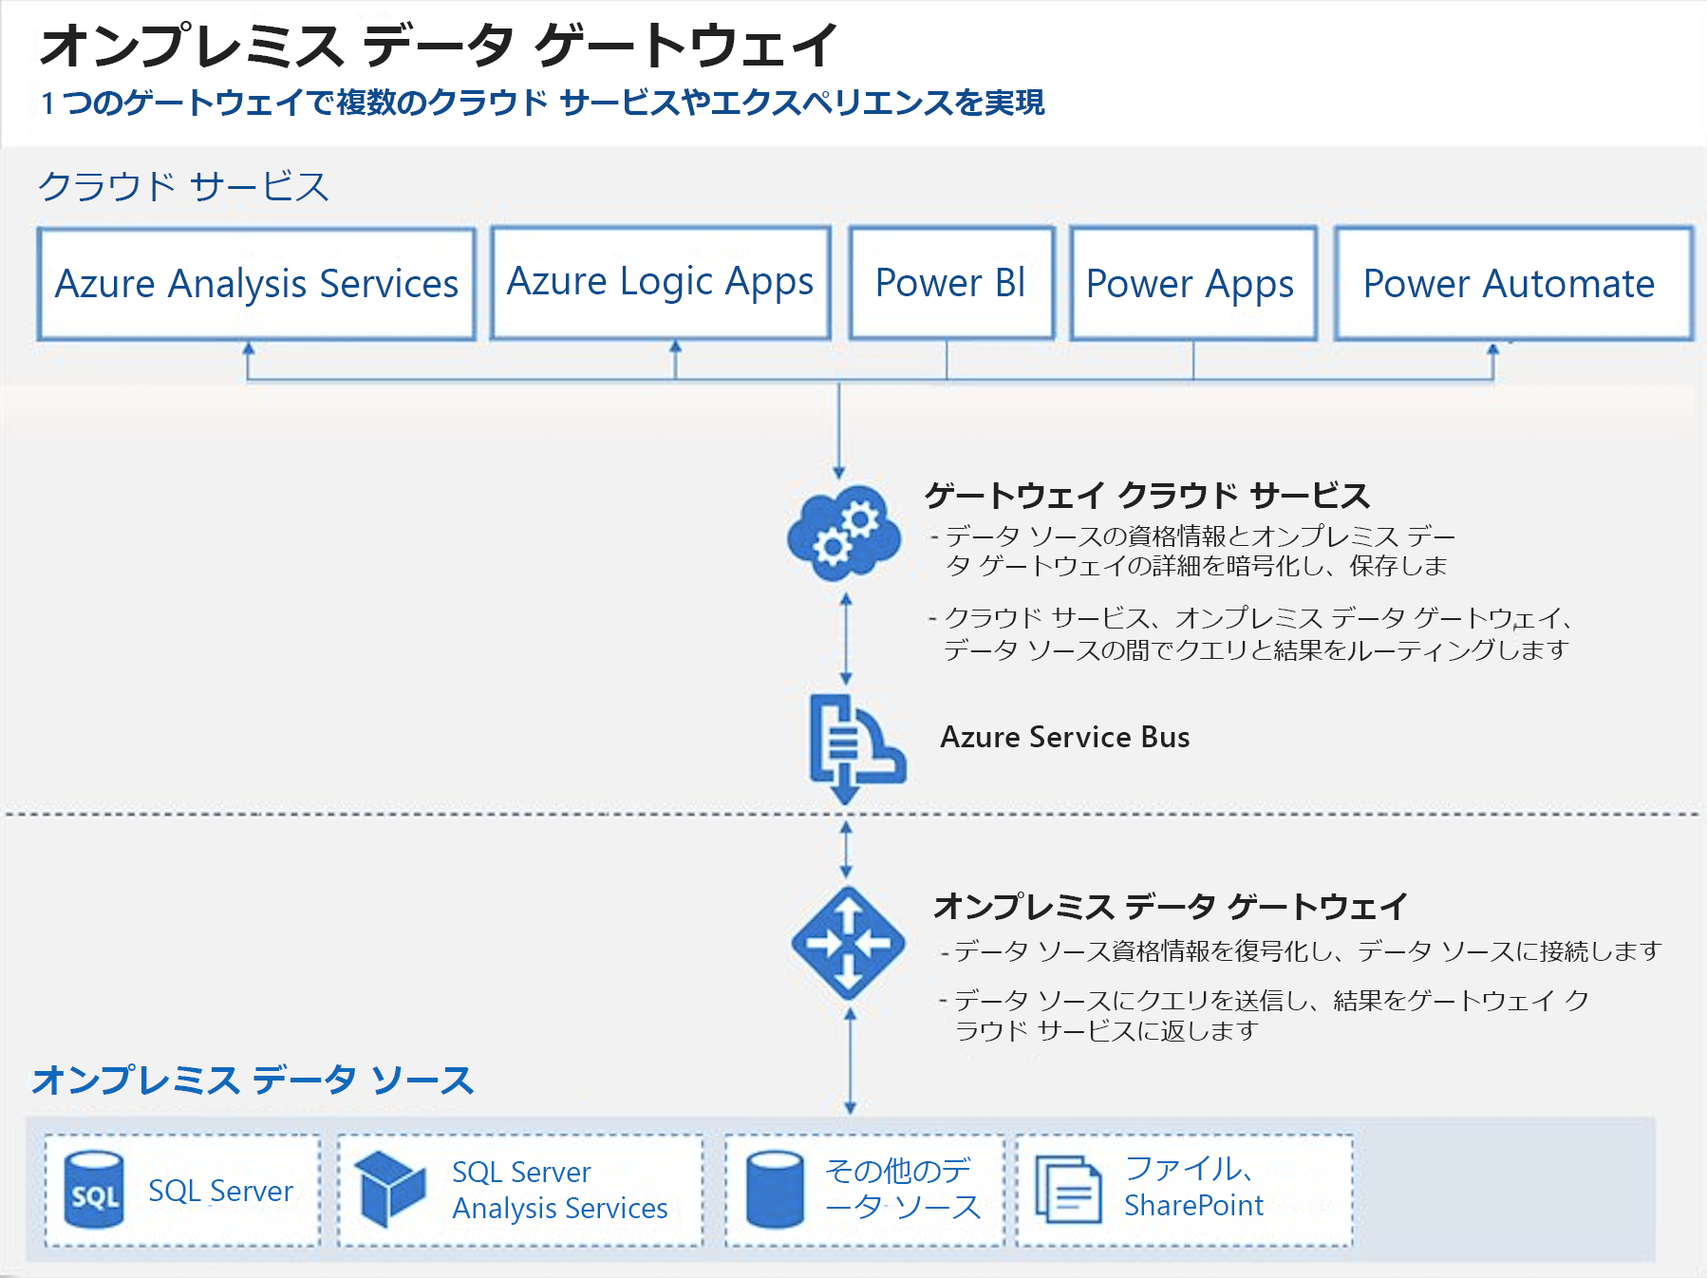Select the Power BI box
This screenshot has height=1278, width=1707.
[x=951, y=283]
